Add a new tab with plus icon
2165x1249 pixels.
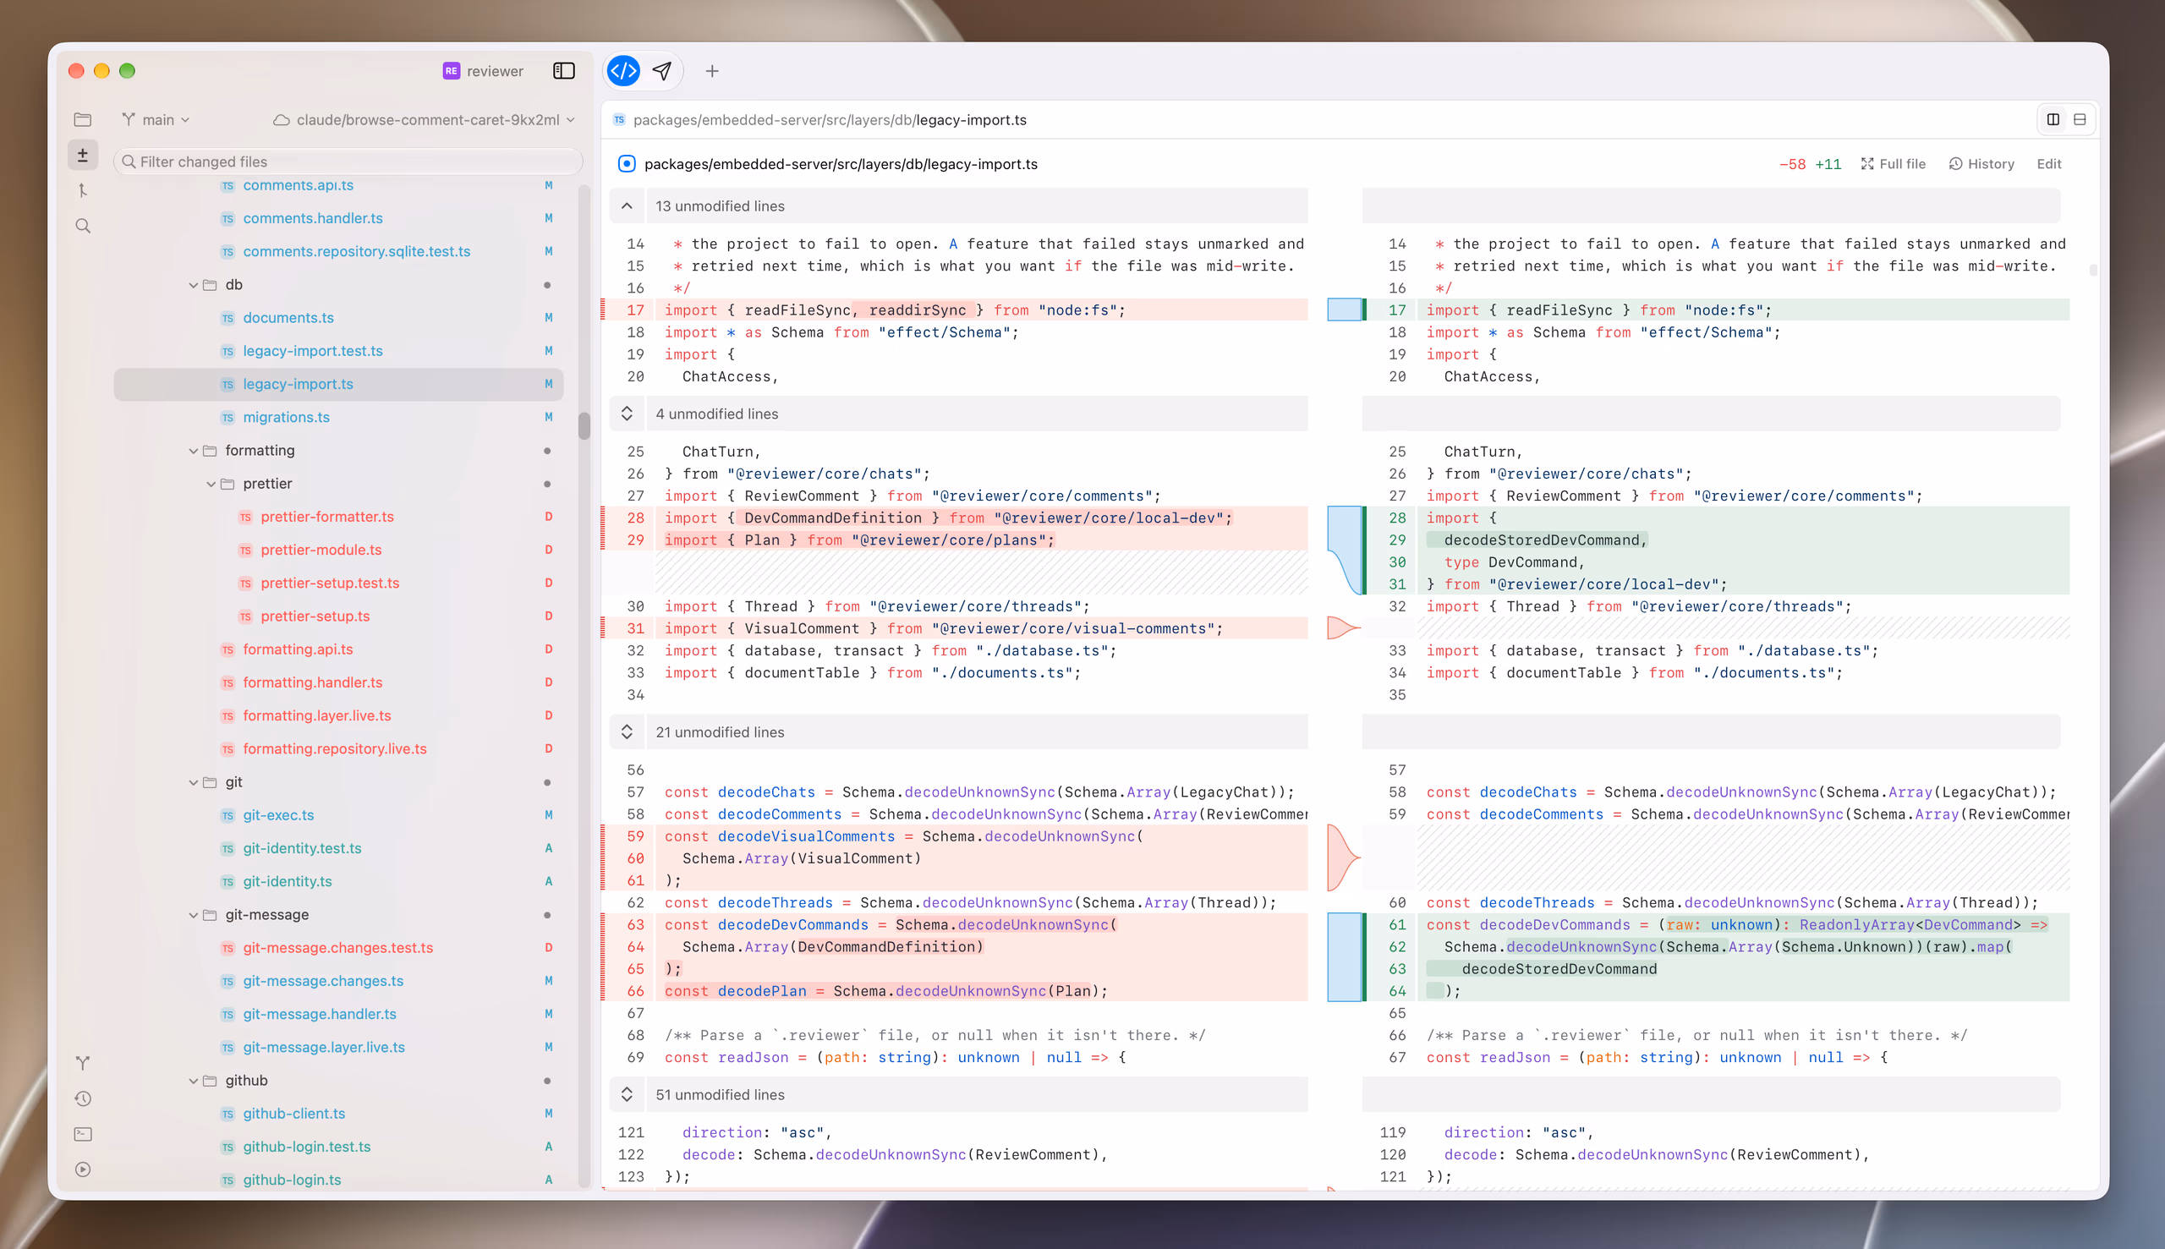click(712, 71)
